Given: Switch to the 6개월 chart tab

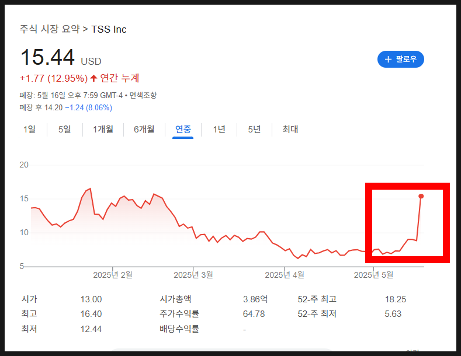Looking at the screenshot, I should (x=144, y=129).
